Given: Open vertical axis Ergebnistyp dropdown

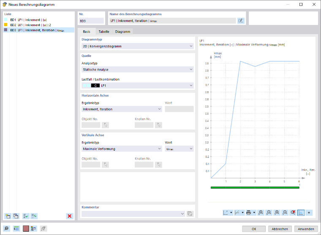Looking at the screenshot, I should [122, 149].
